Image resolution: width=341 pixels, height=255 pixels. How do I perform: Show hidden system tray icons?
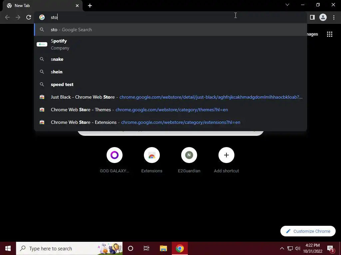coord(282,248)
